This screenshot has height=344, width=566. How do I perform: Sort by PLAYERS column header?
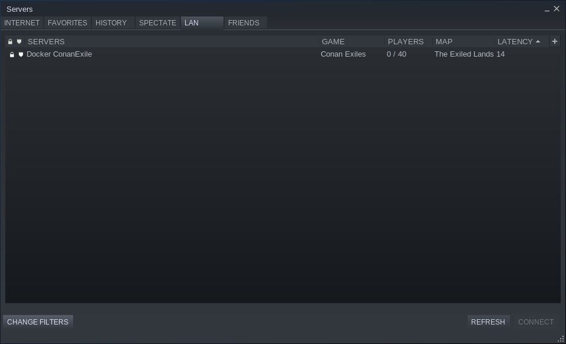click(x=409, y=41)
